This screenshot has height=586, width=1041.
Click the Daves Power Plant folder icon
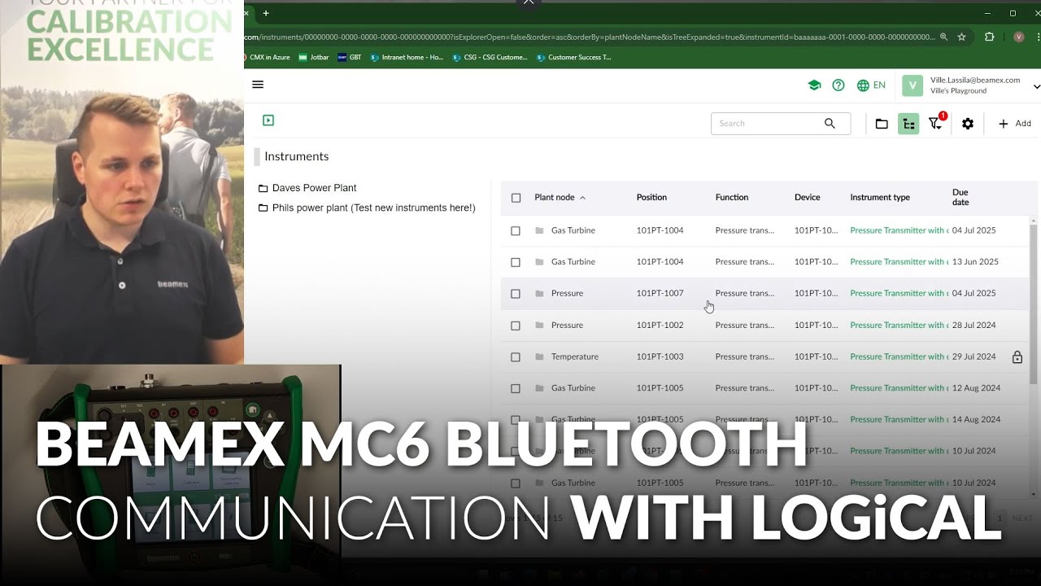(x=263, y=188)
